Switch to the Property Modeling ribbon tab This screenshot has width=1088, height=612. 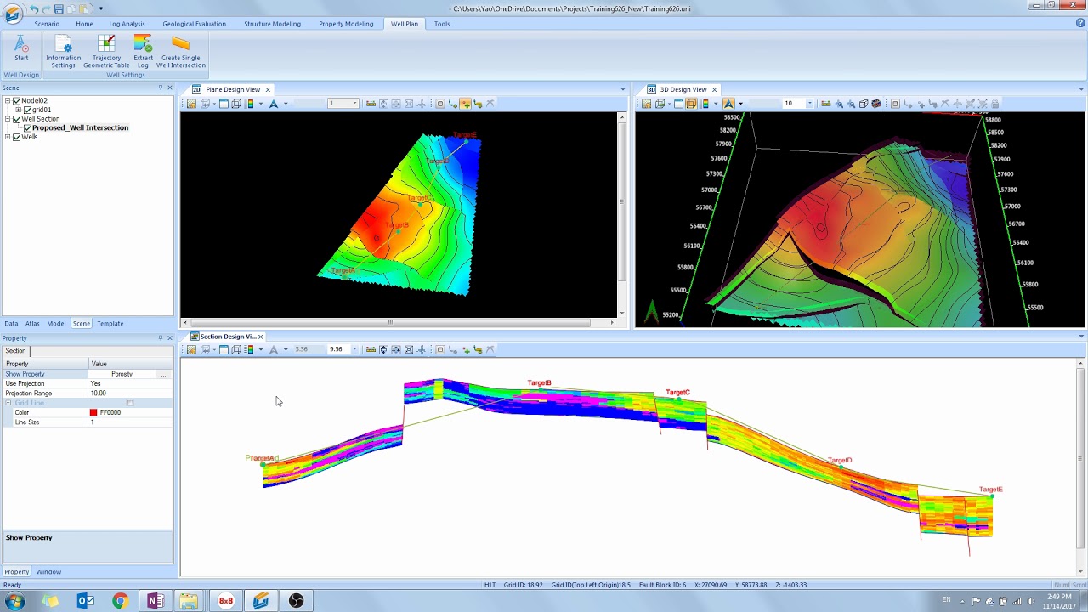(346, 24)
